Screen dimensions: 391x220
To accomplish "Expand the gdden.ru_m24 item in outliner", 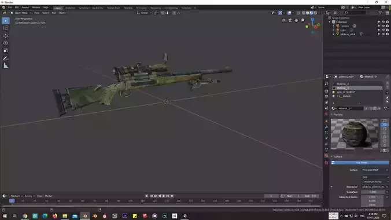I will point(334,34).
